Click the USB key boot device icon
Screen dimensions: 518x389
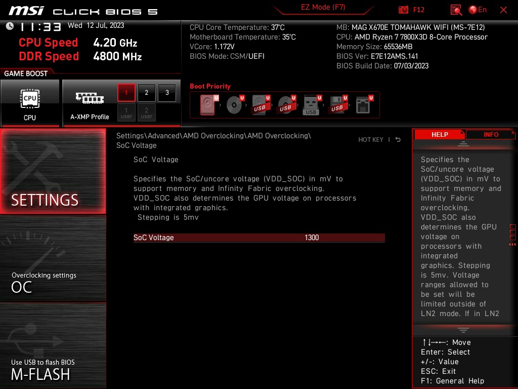312,105
